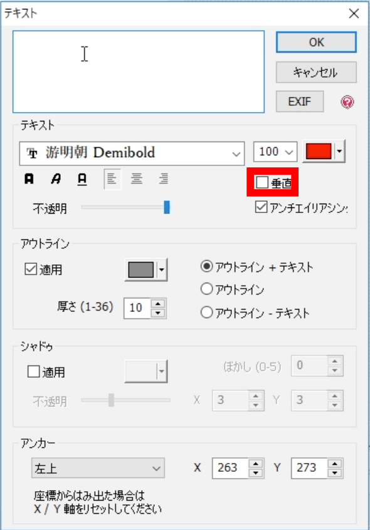Increase outline thickness with up arrow

[x=158, y=303]
